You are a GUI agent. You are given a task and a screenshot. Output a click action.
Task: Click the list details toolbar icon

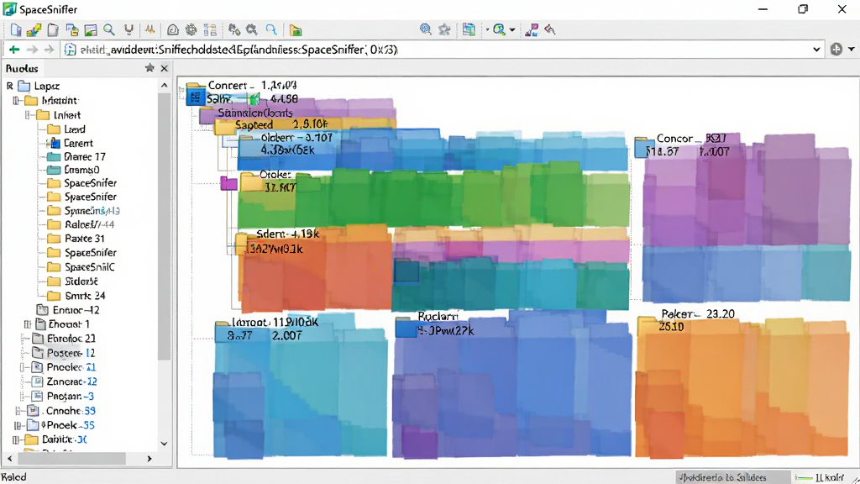pyautogui.click(x=210, y=30)
